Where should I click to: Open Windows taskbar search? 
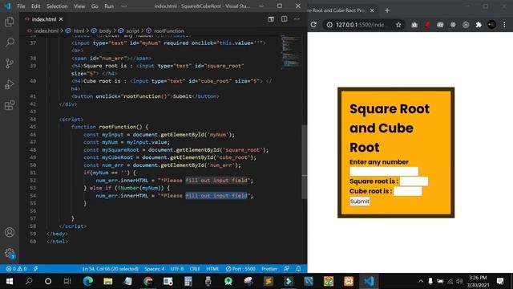[x=29, y=281]
